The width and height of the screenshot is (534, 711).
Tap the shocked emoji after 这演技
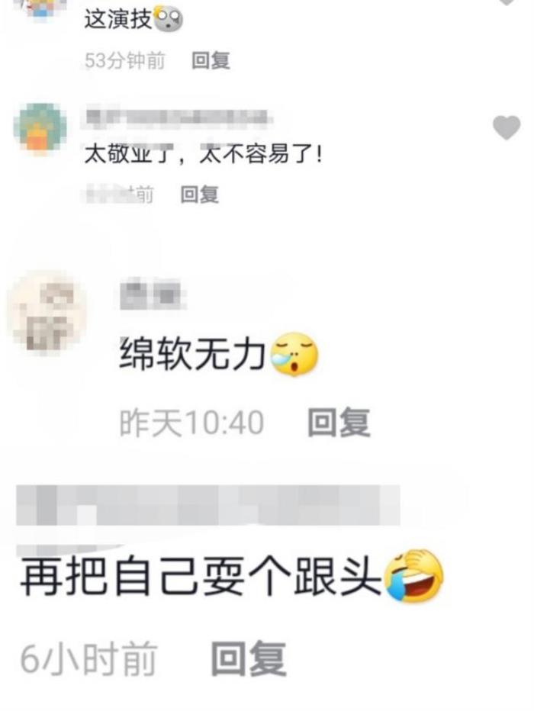[x=169, y=21]
